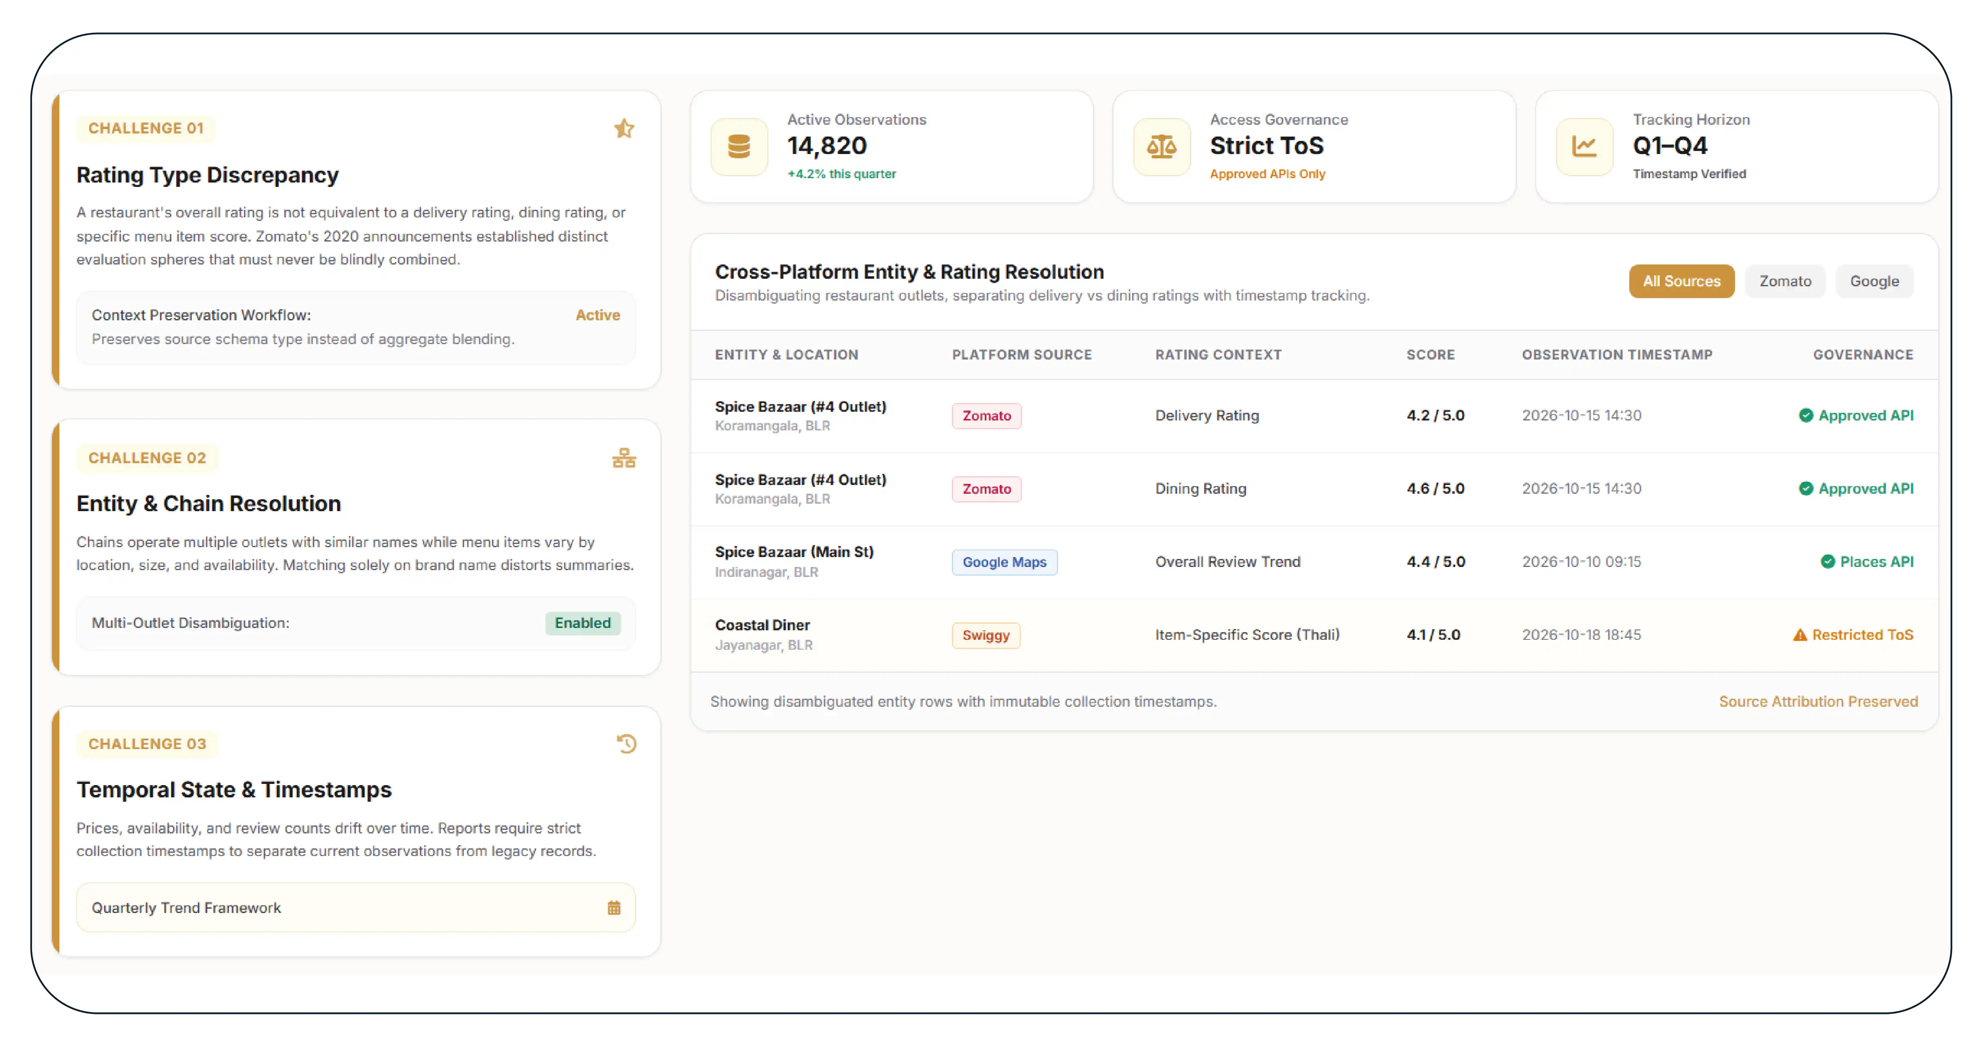Toggle the Enabled badge for Multi-Outlet Disambiguation
This screenshot has height=1046, width=1987.
(582, 623)
